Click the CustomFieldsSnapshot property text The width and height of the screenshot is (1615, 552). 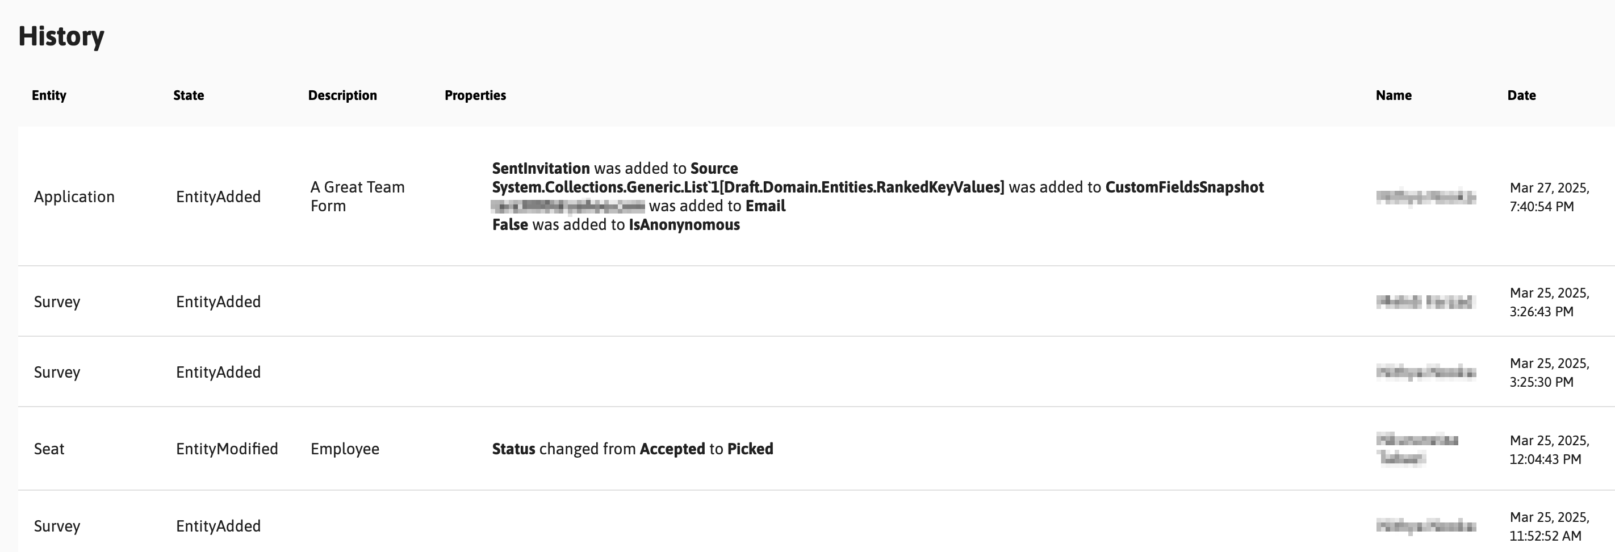tap(1185, 187)
